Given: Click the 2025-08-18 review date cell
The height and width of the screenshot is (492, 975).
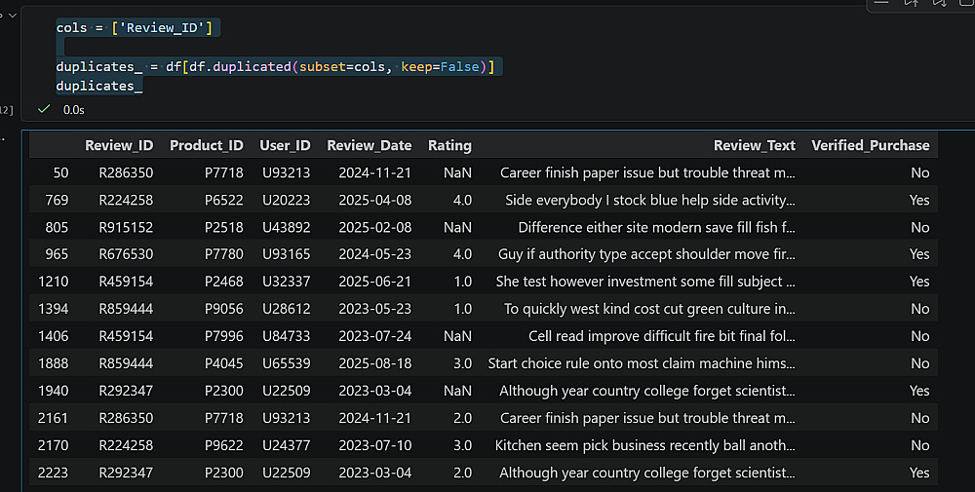Looking at the screenshot, I should [x=375, y=363].
